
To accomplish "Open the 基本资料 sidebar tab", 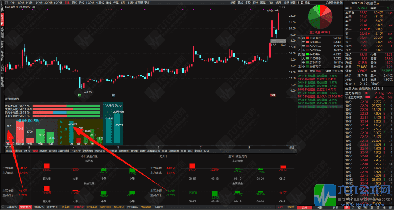I will (2, 56).
